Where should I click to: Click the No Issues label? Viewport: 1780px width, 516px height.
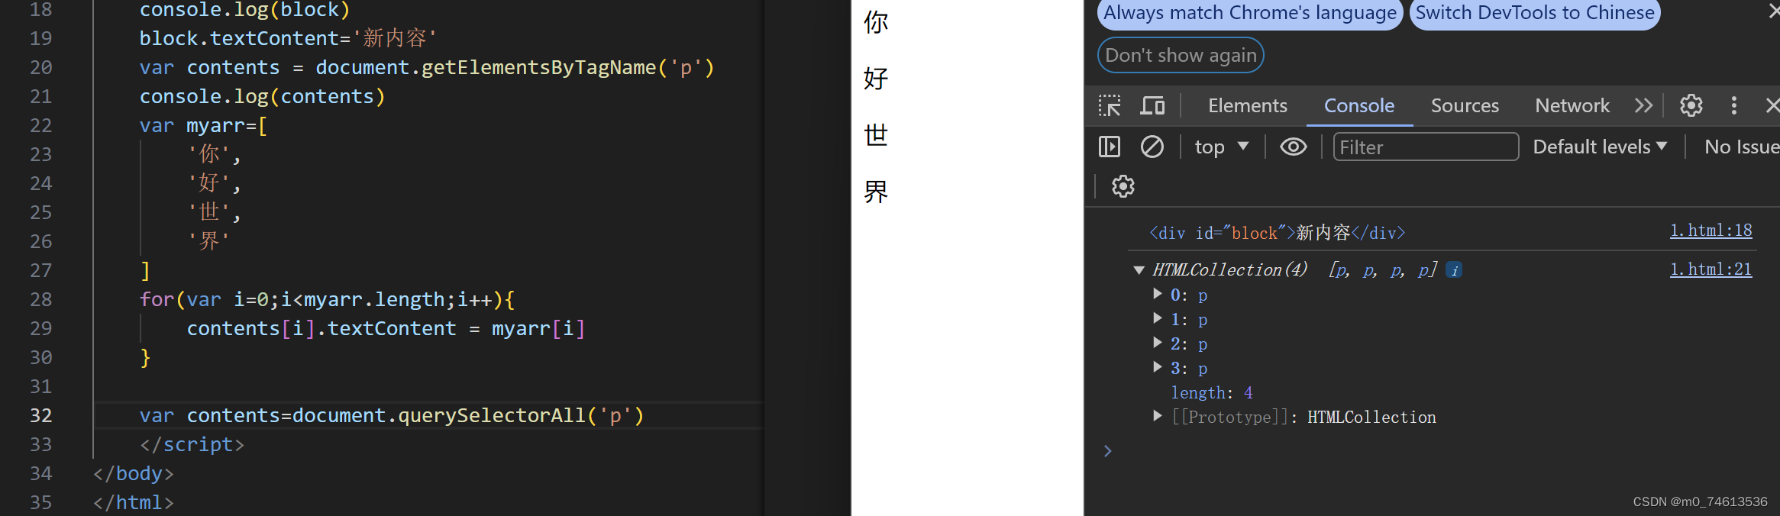(x=1742, y=147)
